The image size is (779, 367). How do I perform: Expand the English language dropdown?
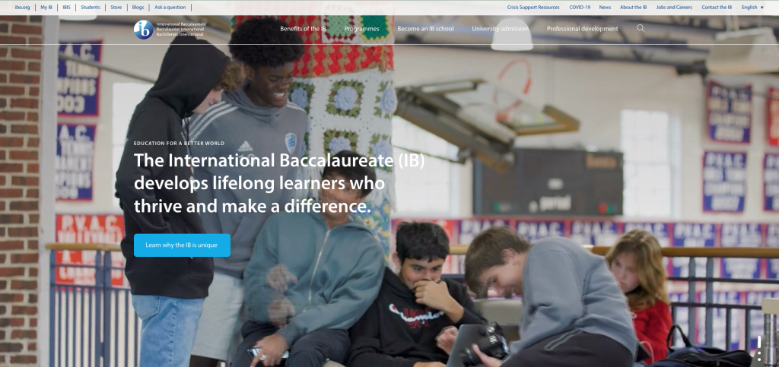[752, 8]
